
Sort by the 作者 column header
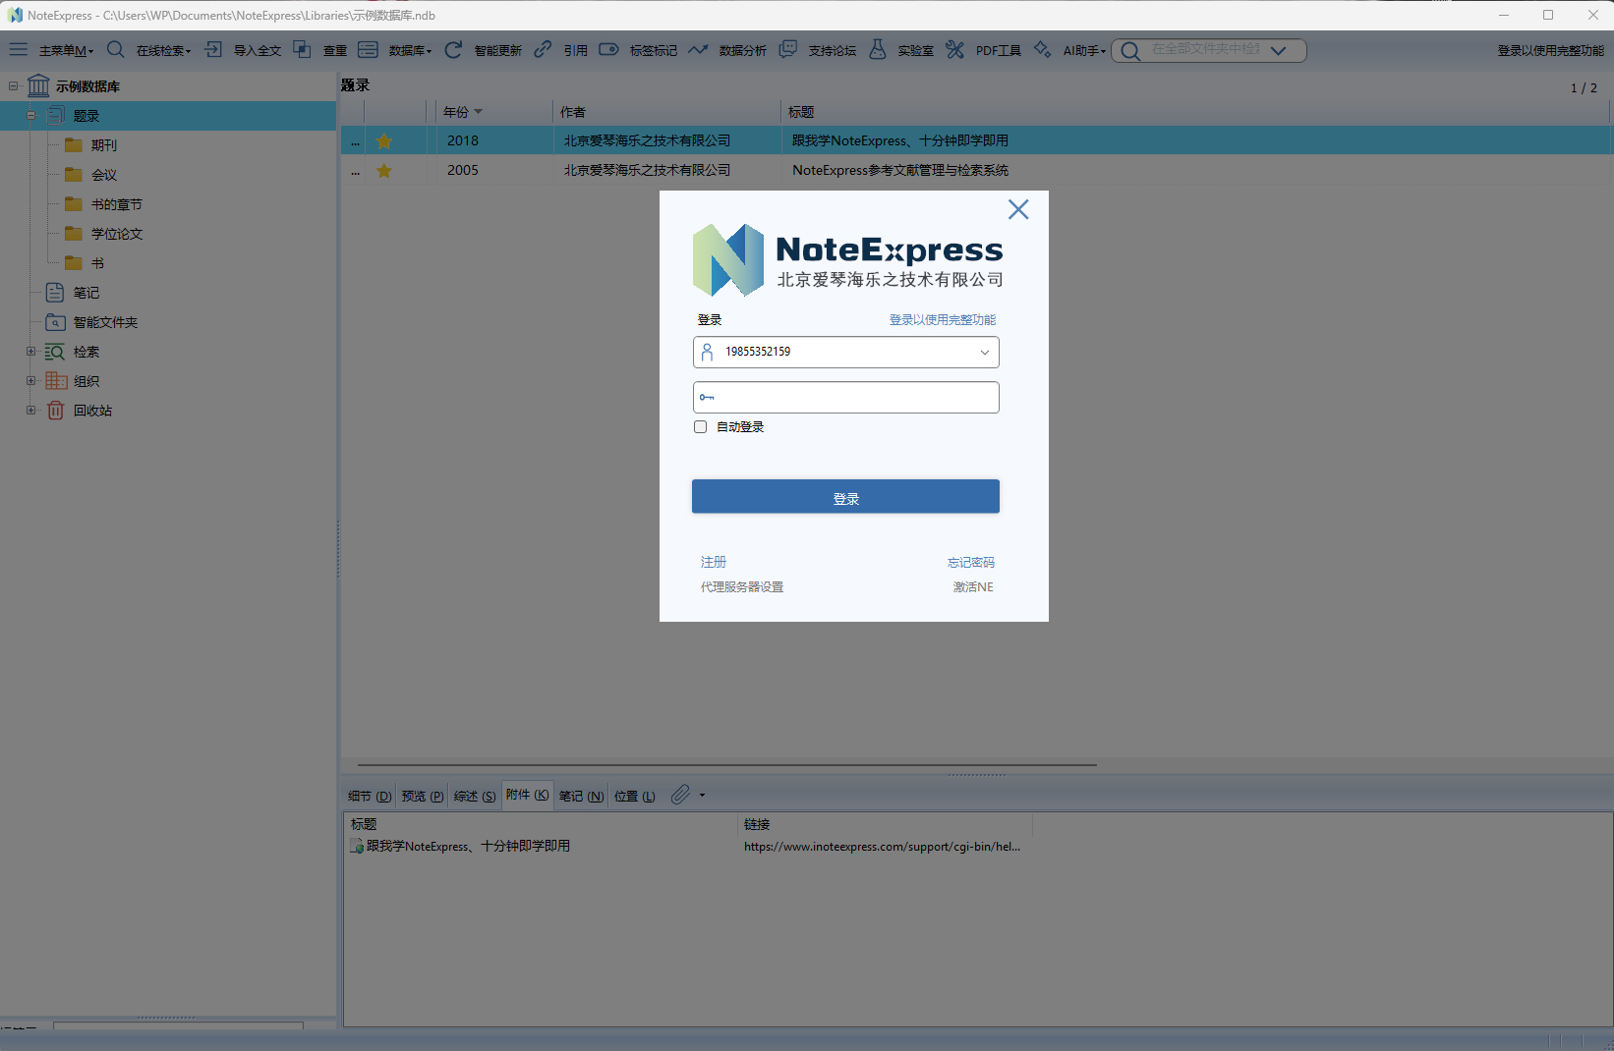[665, 111]
